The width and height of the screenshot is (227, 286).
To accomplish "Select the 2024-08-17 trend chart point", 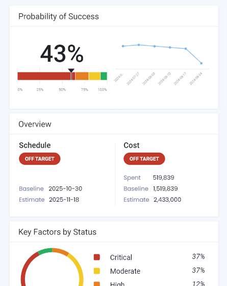I will 186,49.
